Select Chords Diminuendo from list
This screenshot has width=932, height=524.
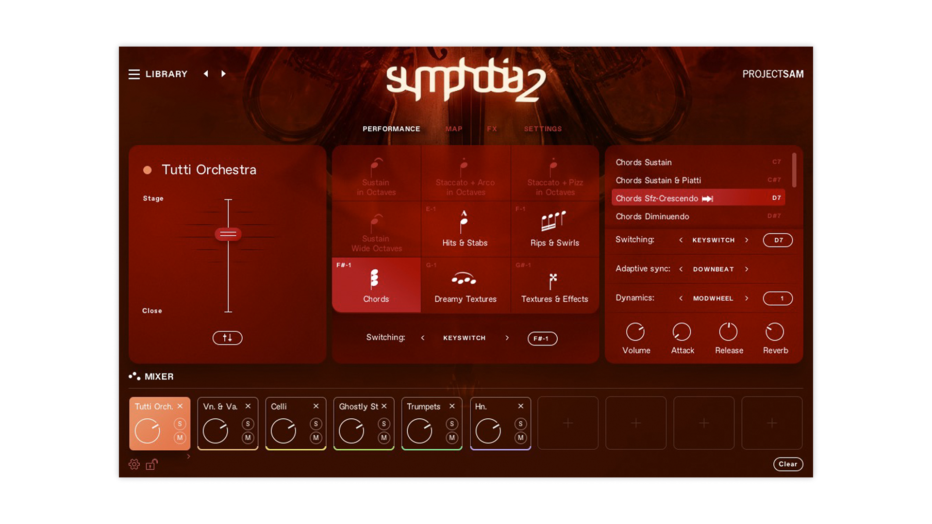point(652,216)
